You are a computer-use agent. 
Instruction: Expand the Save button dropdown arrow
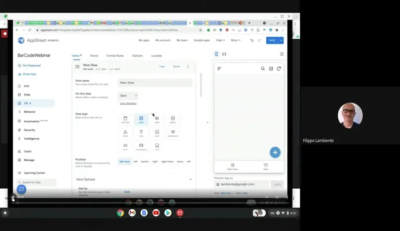coord(281,41)
